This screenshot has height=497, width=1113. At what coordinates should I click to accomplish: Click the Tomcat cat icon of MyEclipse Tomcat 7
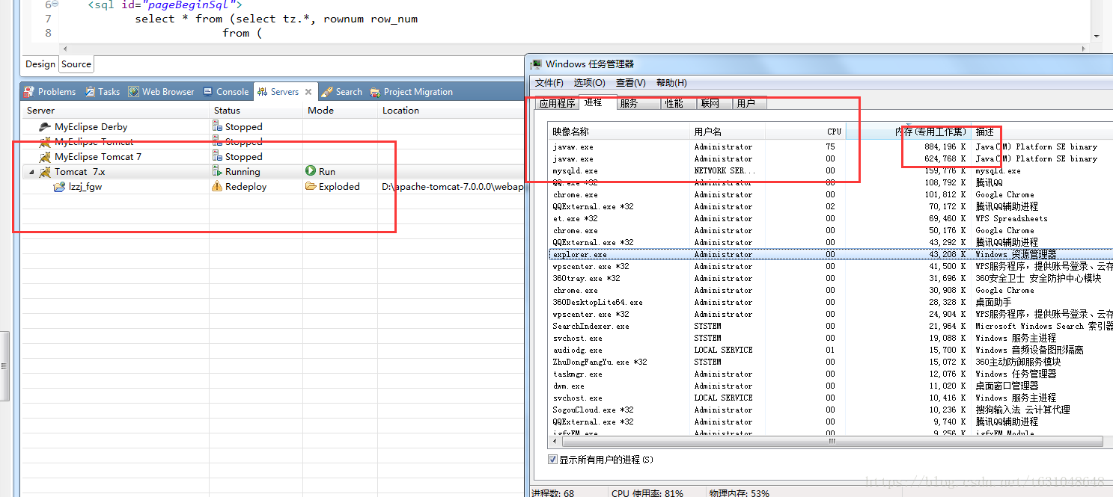[45, 157]
